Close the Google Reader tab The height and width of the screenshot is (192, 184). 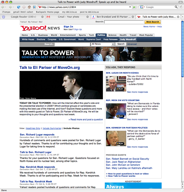42,17
